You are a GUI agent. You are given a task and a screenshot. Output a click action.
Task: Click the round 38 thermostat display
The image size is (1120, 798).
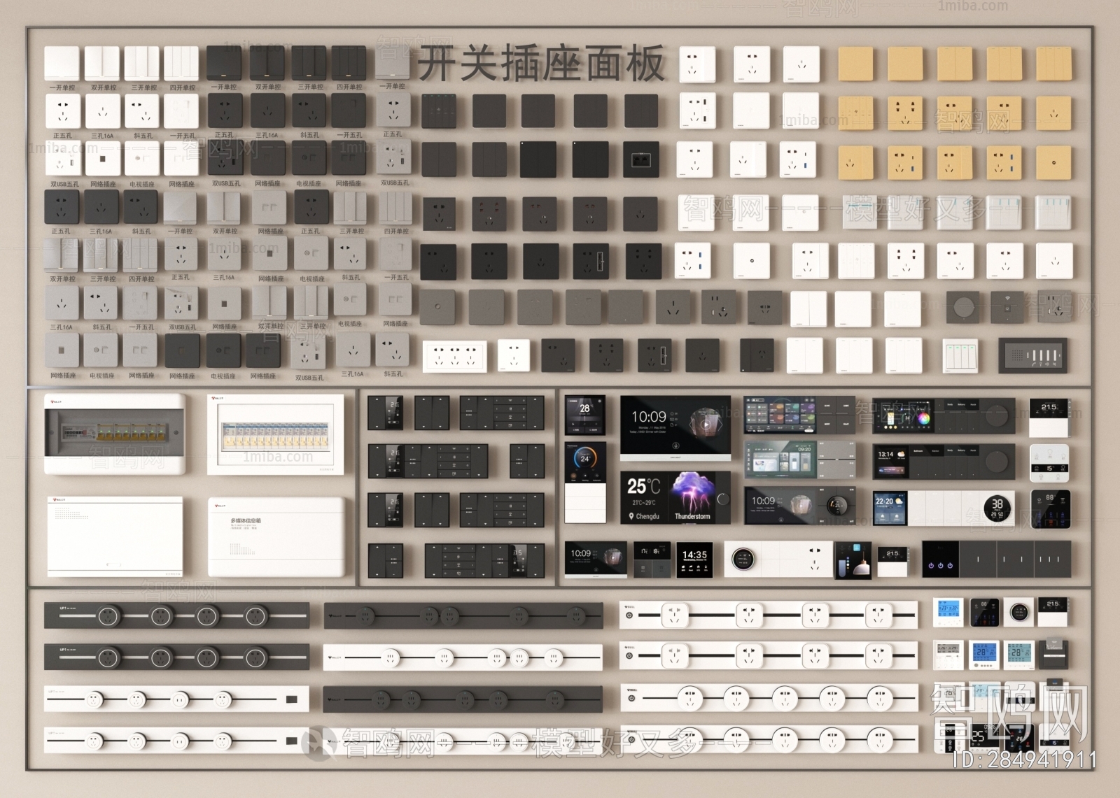pos(997,508)
